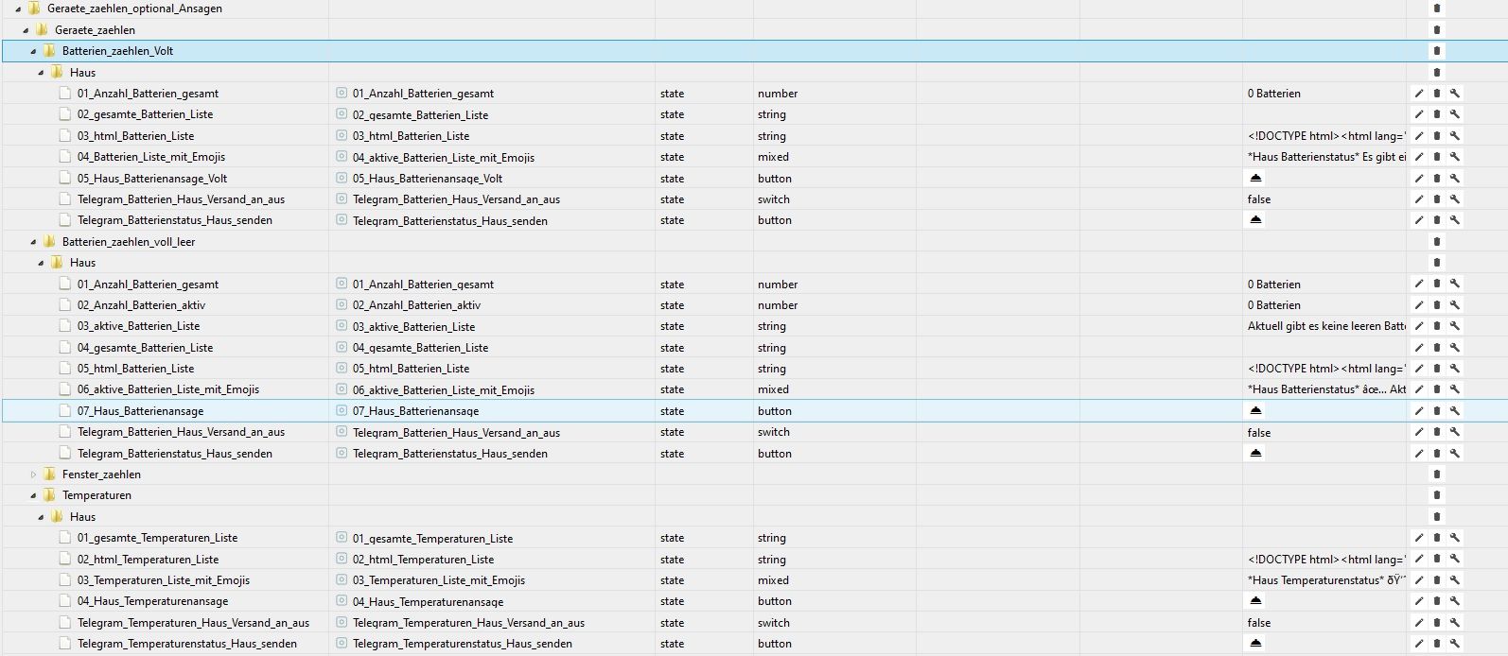Collapse the Temperaturen folder

click(33, 495)
